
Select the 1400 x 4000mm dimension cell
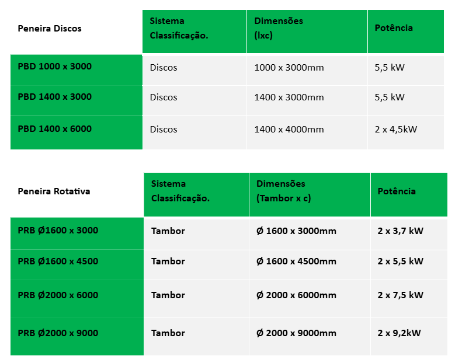pos(289,130)
